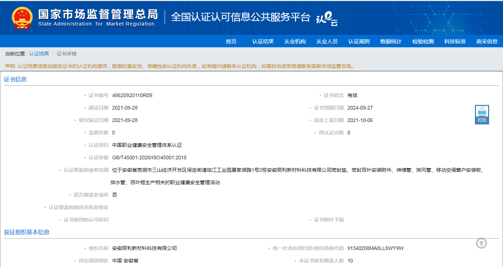Click expiry date 2024-09-27
The height and width of the screenshot is (267, 503).
360,108
